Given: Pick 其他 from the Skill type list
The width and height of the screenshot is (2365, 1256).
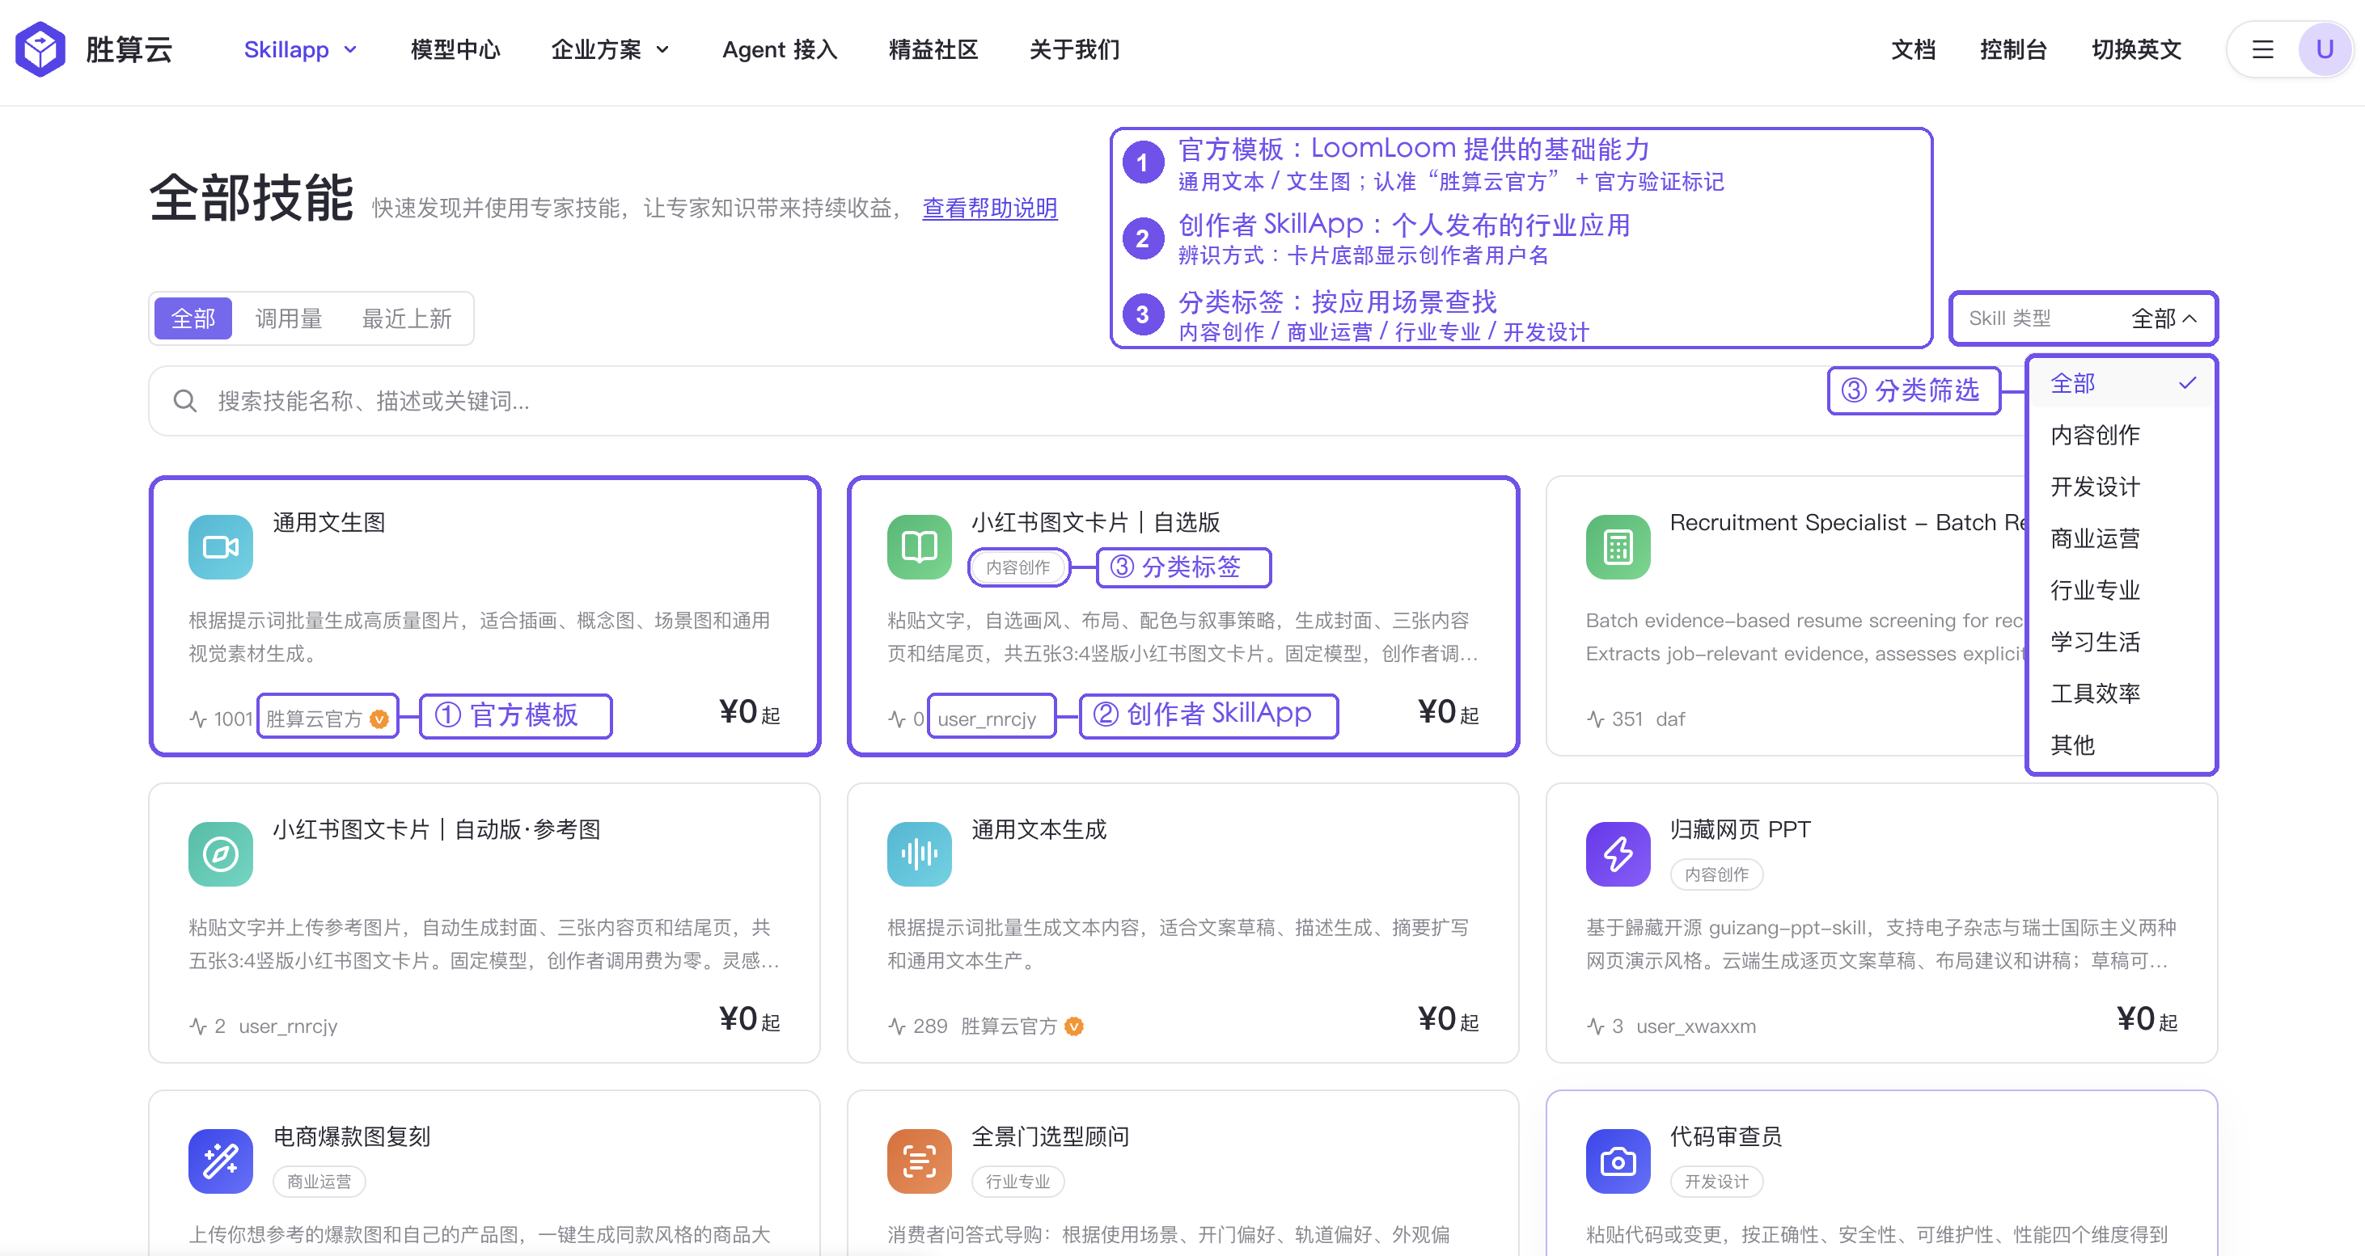Looking at the screenshot, I should pyautogui.click(x=2121, y=745).
